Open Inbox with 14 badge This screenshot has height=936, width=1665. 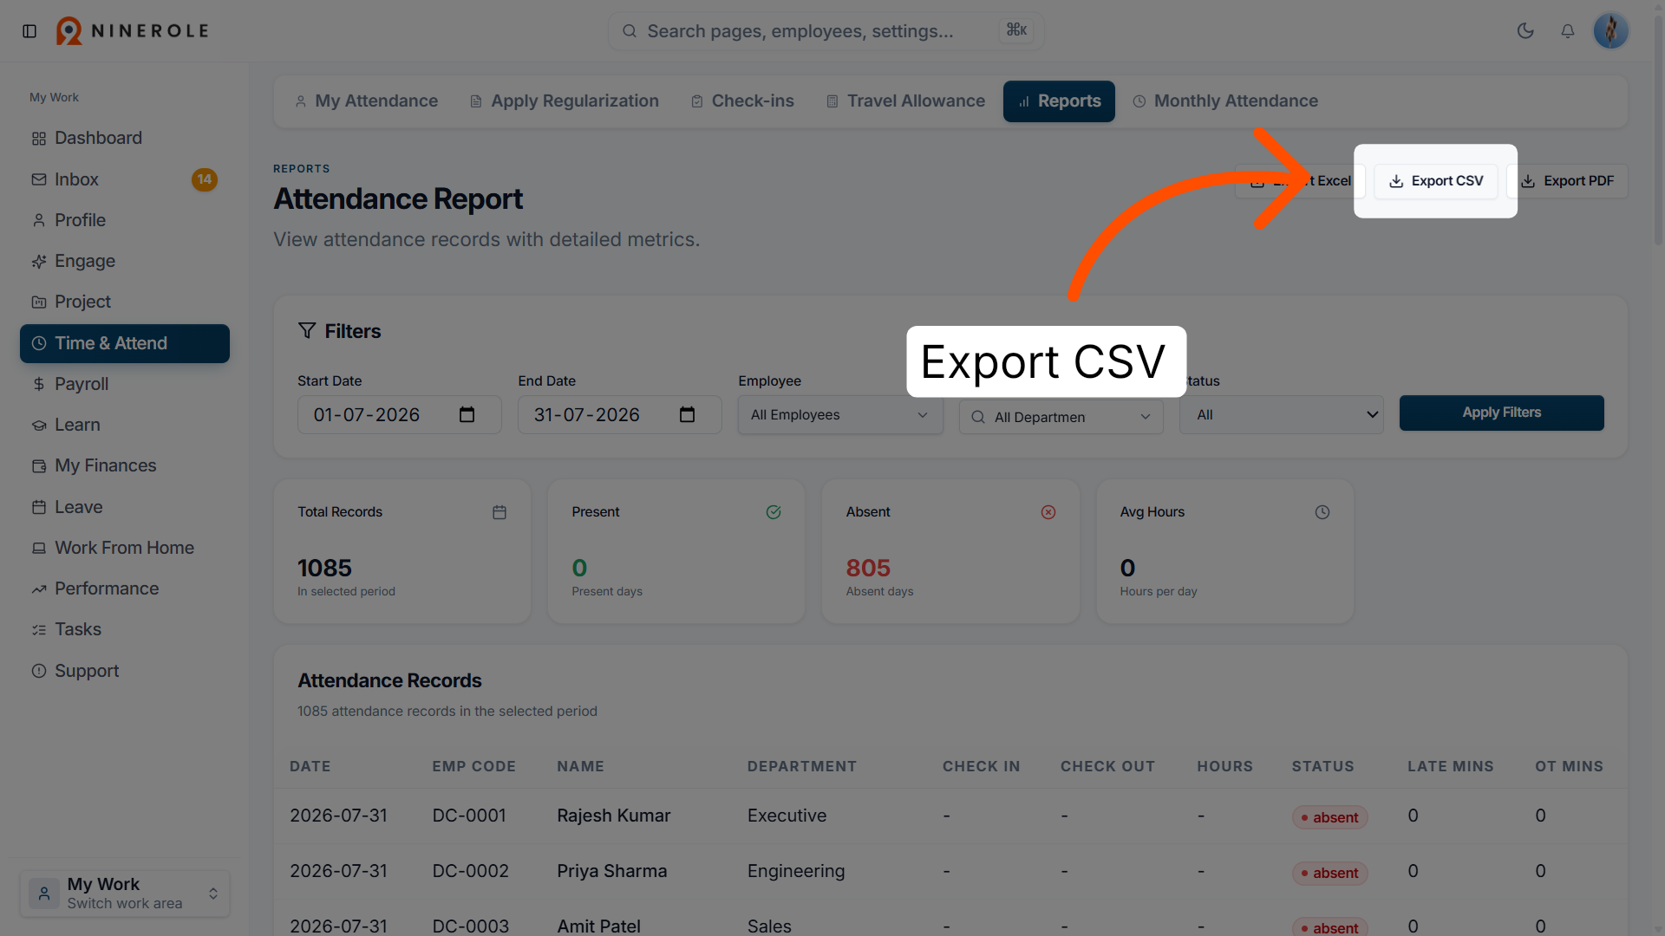pos(125,179)
